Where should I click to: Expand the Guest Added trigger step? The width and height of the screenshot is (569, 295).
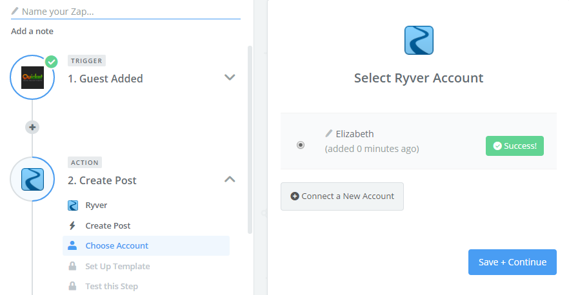230,77
